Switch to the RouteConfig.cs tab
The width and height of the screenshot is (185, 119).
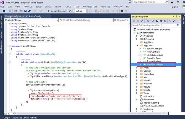tap(37, 16)
